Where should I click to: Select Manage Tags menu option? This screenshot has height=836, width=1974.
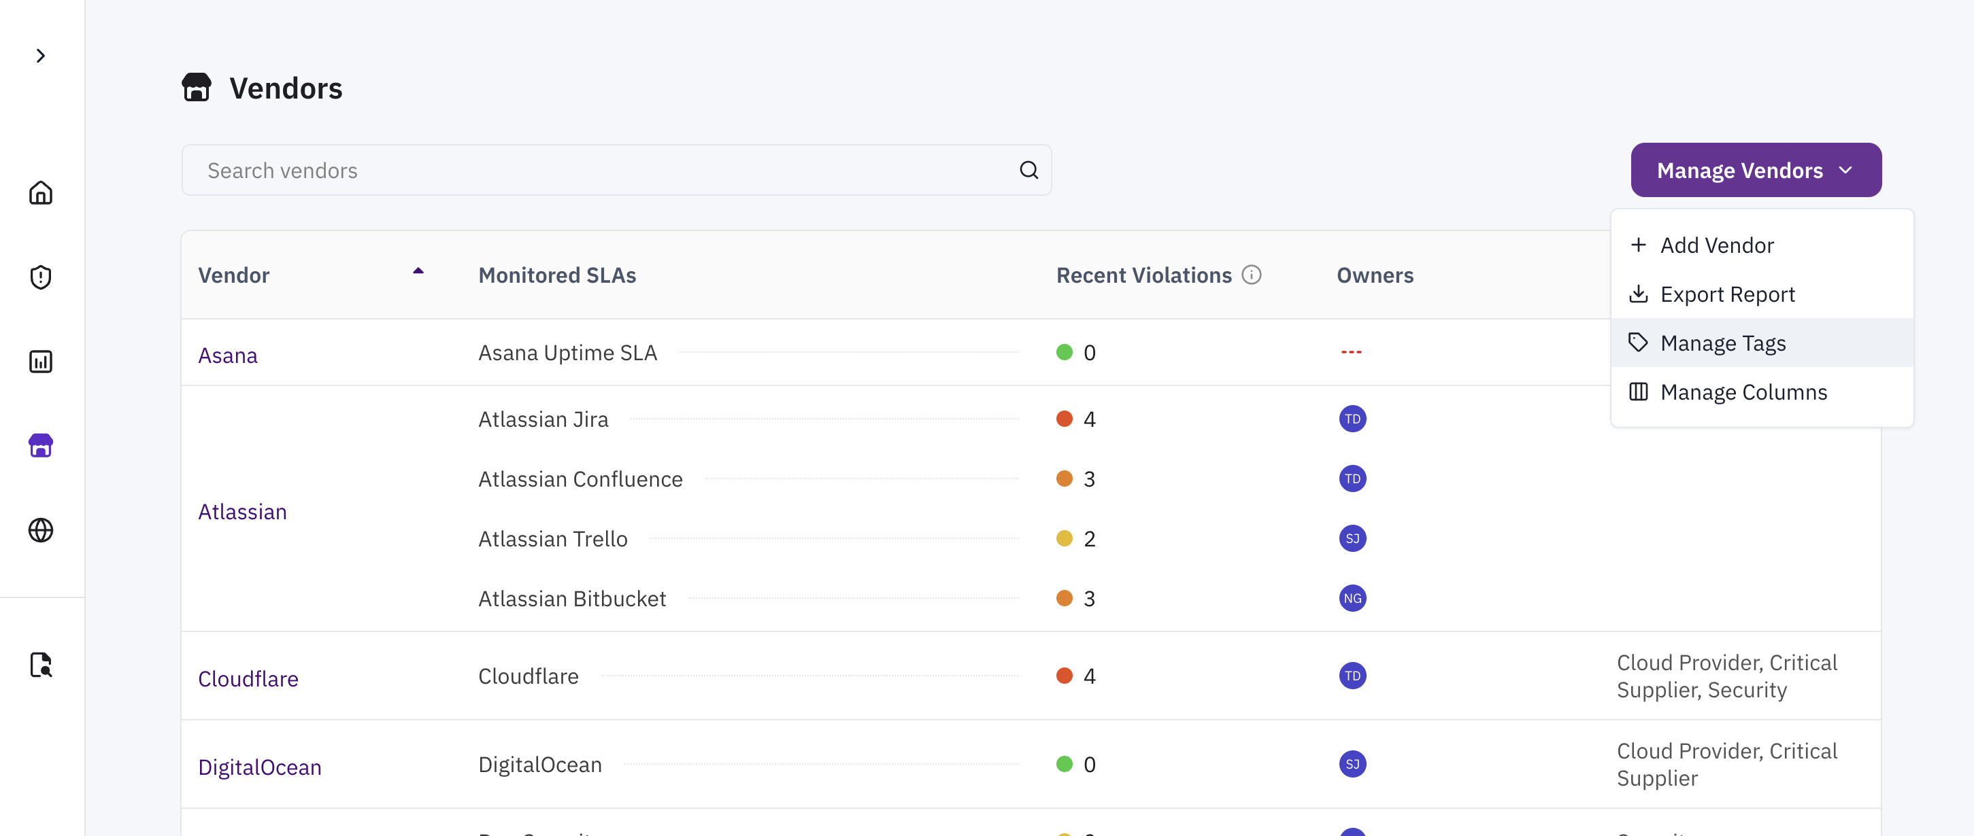(x=1722, y=343)
